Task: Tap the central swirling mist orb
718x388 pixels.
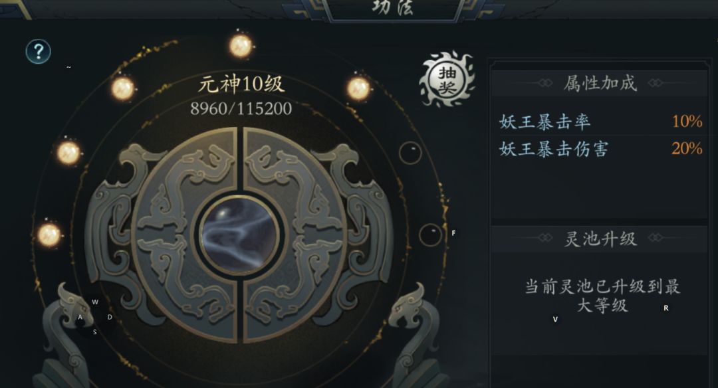Action: tap(241, 235)
